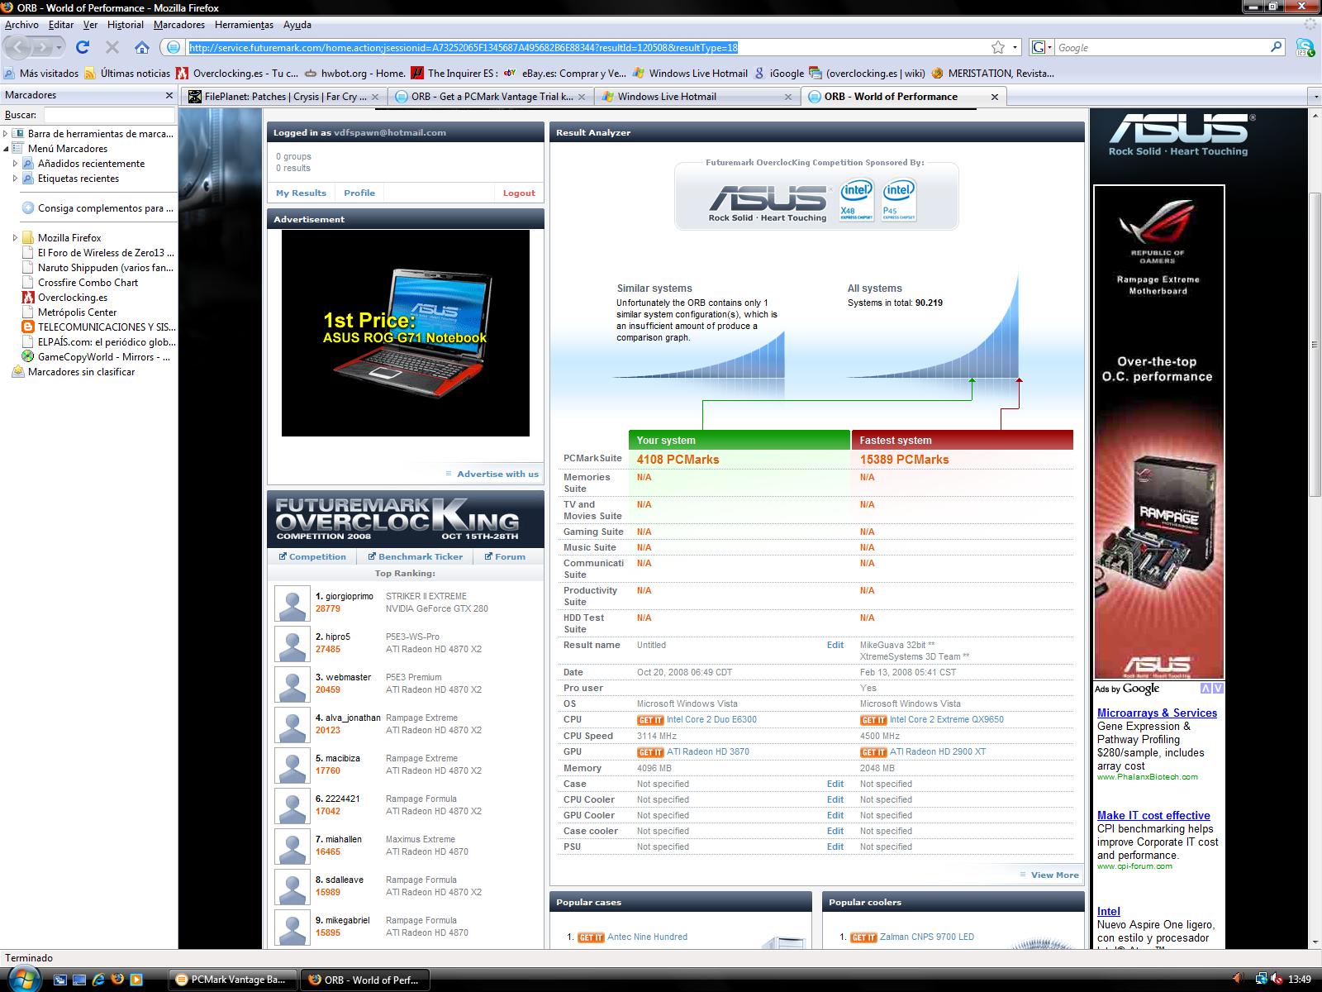Close the Marcadores sidebar
Screen dimensions: 1322x992
[169, 95]
